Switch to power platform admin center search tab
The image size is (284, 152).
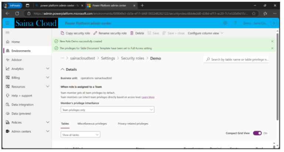click(60, 6)
